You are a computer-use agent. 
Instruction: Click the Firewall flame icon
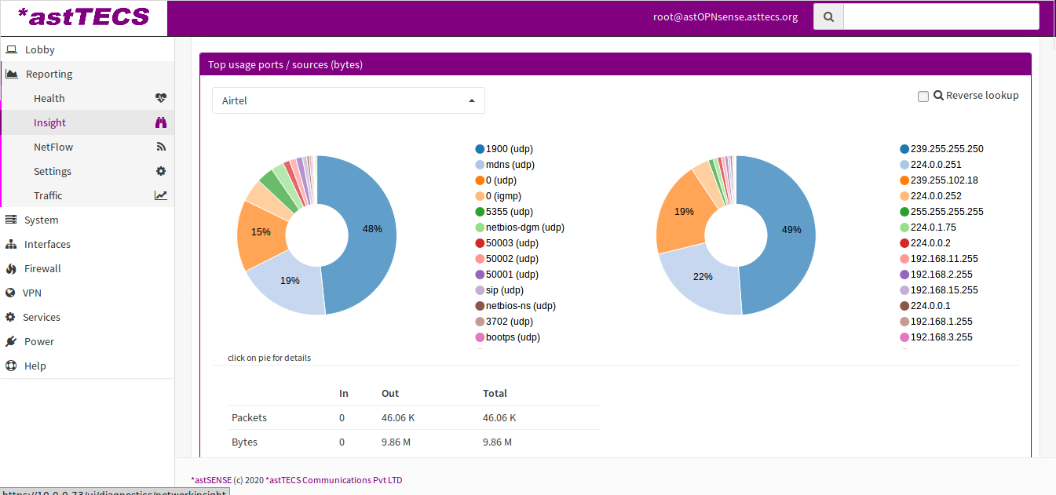pos(11,268)
